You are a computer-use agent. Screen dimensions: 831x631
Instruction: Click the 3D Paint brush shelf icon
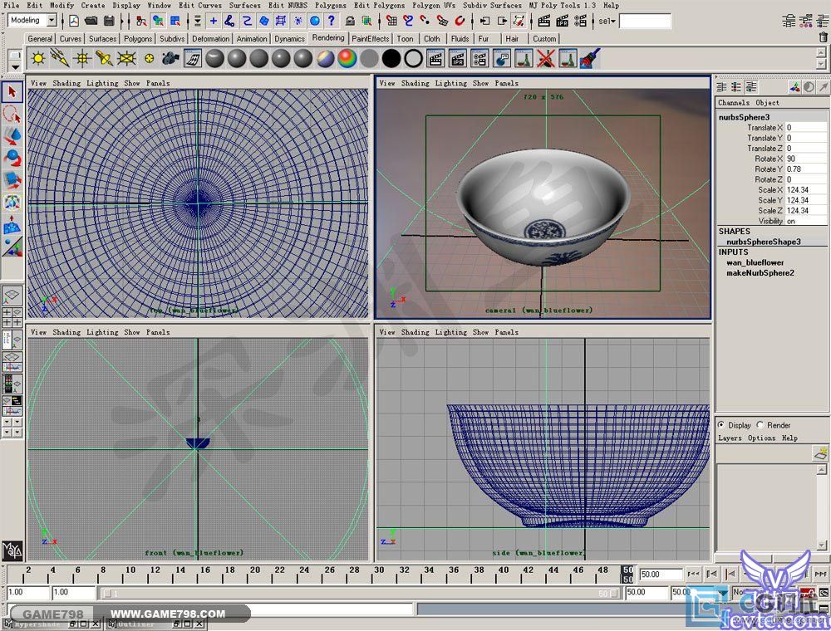point(590,58)
